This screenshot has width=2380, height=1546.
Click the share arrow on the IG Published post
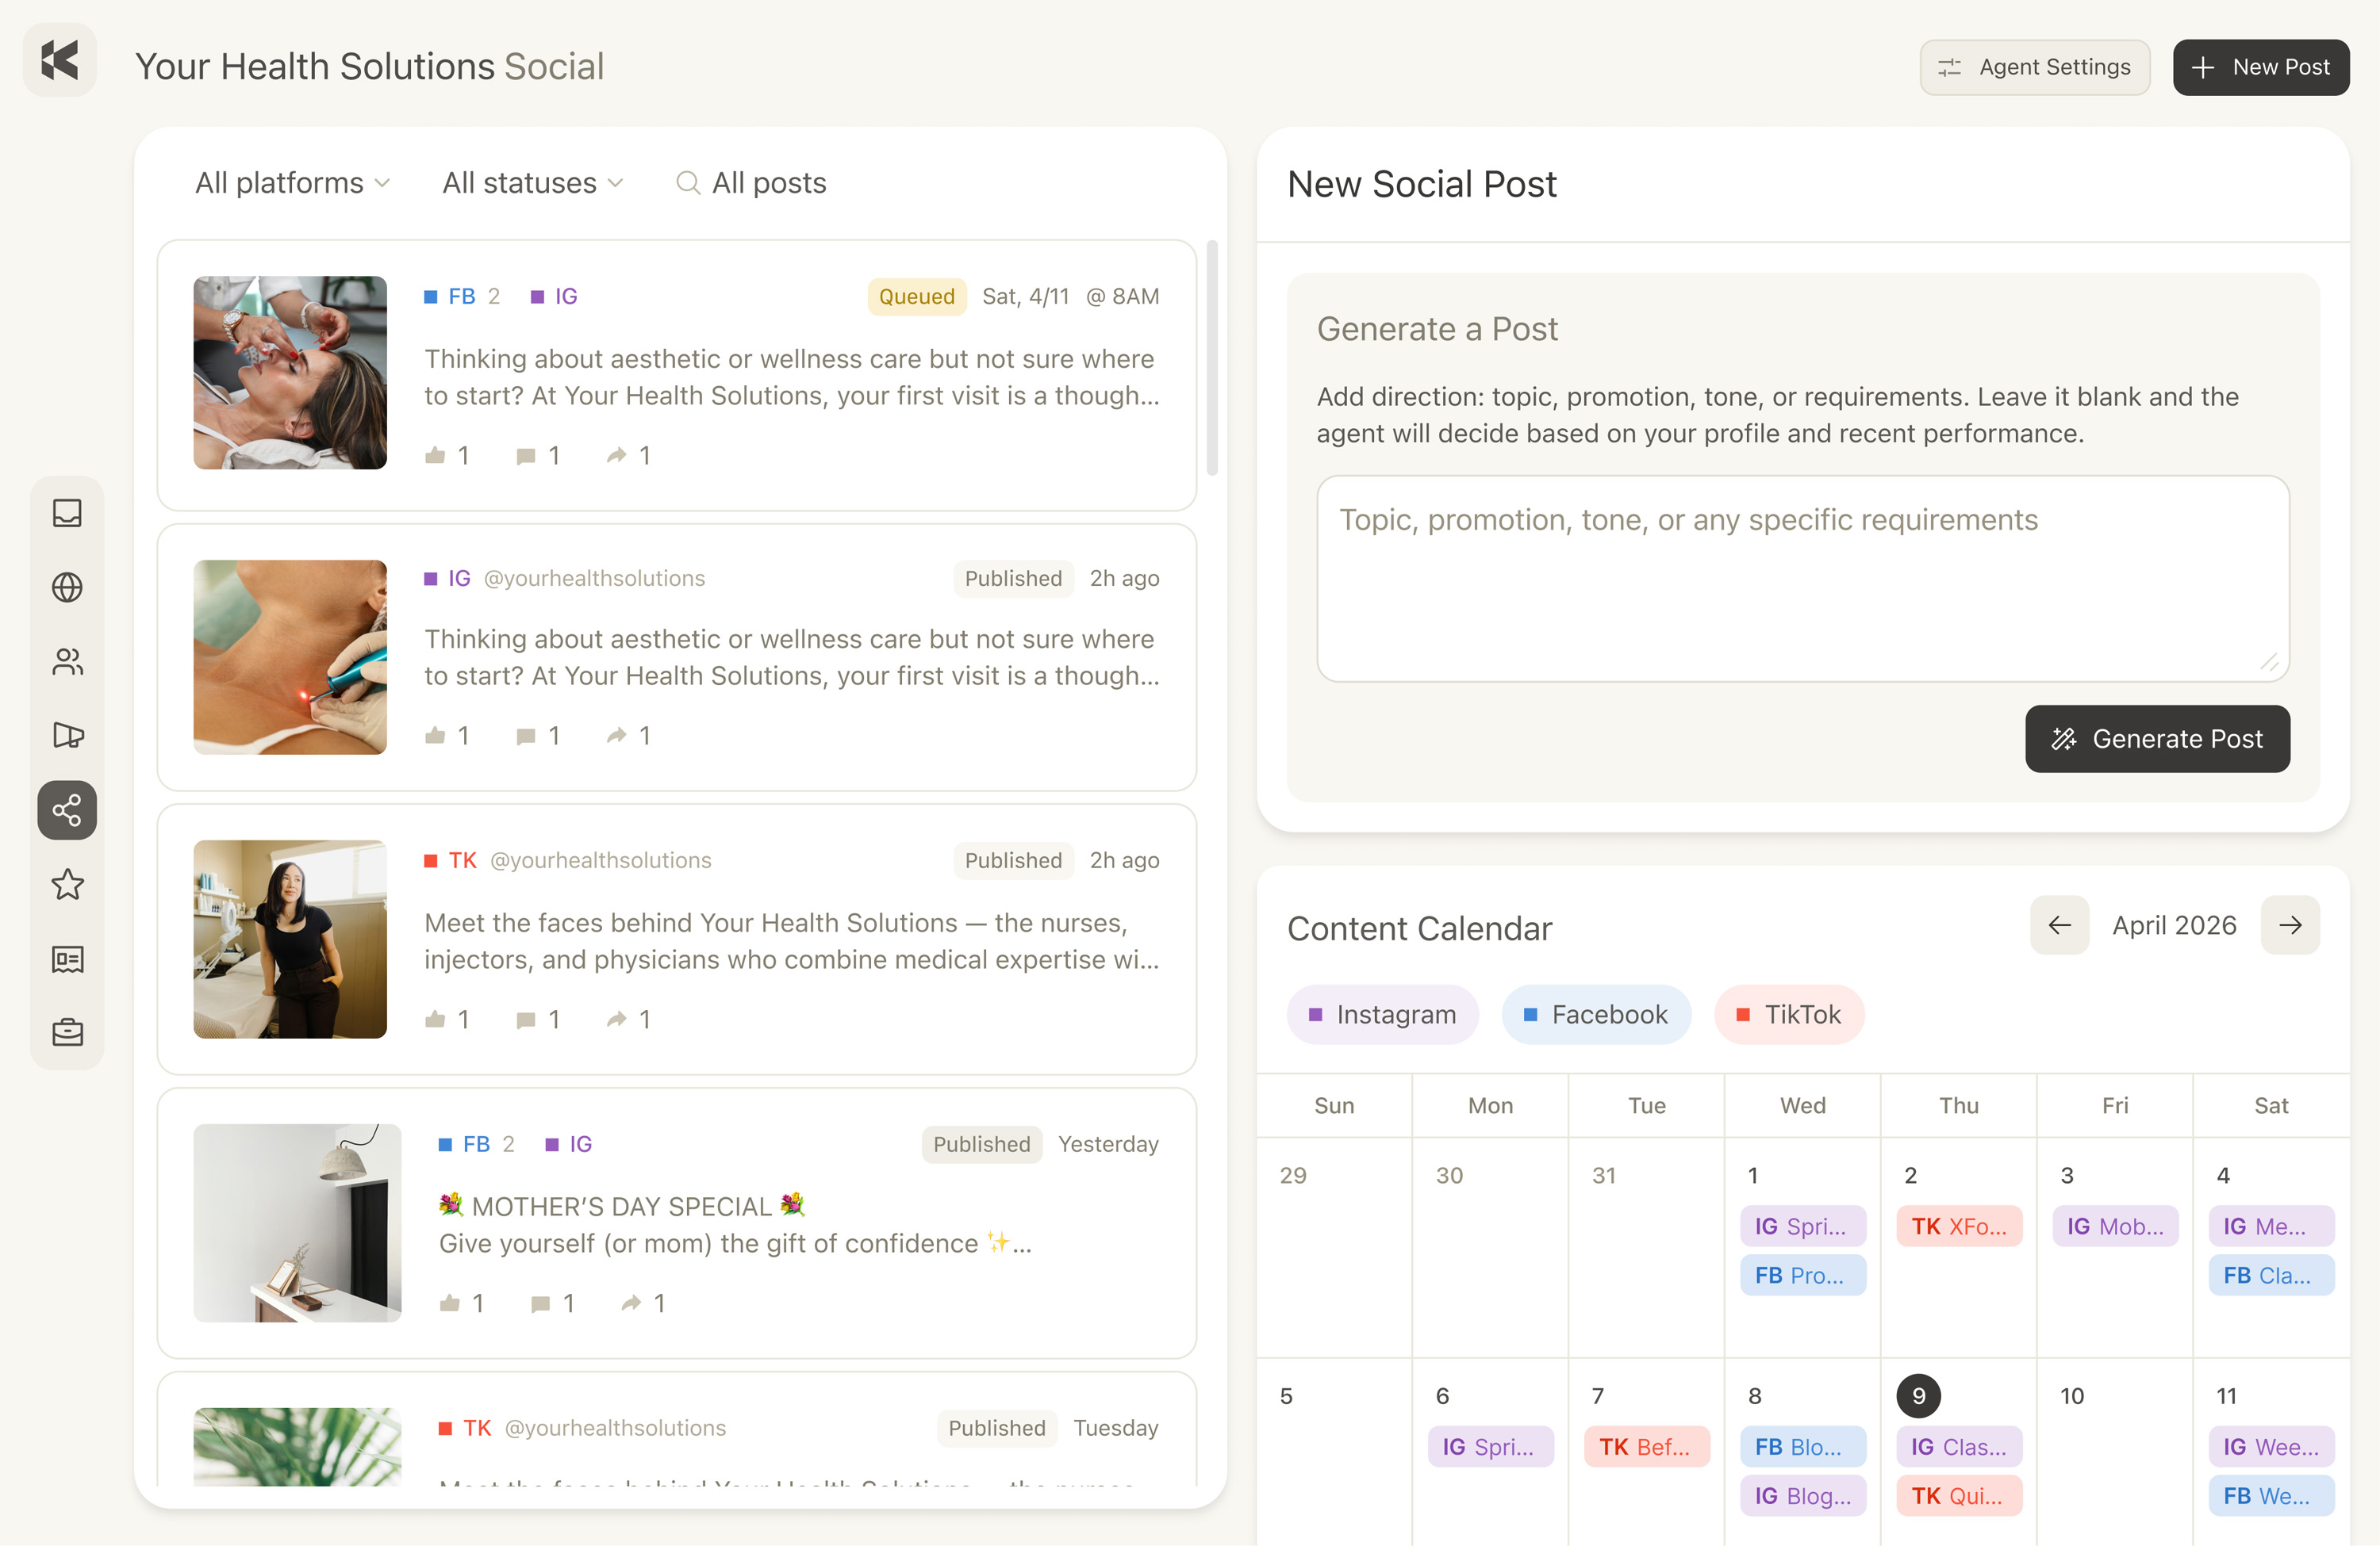617,736
